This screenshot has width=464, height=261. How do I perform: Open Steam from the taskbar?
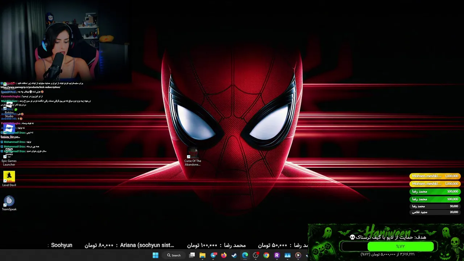[234, 255]
